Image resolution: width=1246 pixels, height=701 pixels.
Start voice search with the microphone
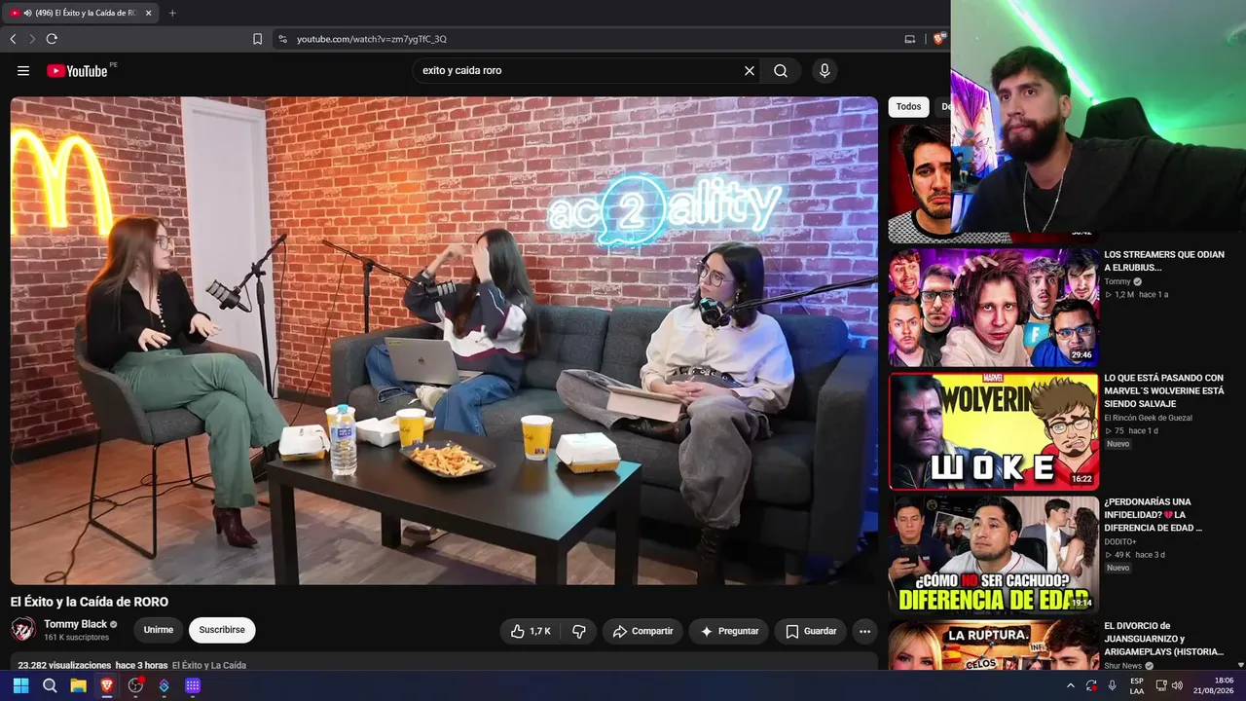pyautogui.click(x=825, y=71)
